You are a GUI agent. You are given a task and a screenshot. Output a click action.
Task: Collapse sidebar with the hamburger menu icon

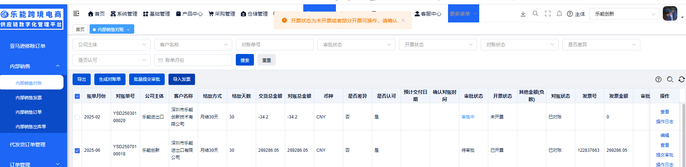[x=76, y=13]
